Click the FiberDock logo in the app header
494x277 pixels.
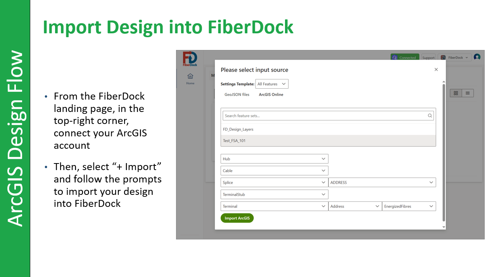pos(190,59)
